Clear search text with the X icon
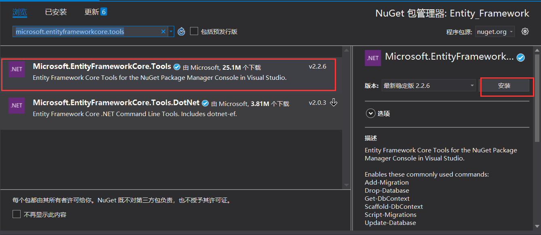 [163, 31]
